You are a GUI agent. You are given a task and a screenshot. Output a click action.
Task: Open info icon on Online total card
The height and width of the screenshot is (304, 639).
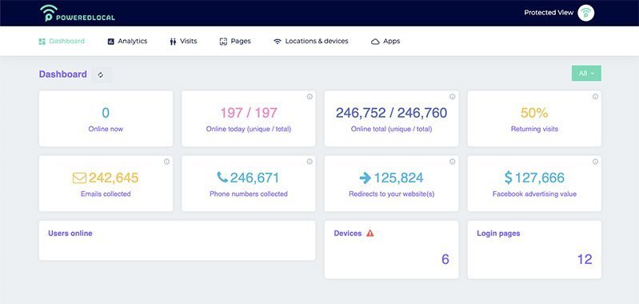pyautogui.click(x=452, y=97)
